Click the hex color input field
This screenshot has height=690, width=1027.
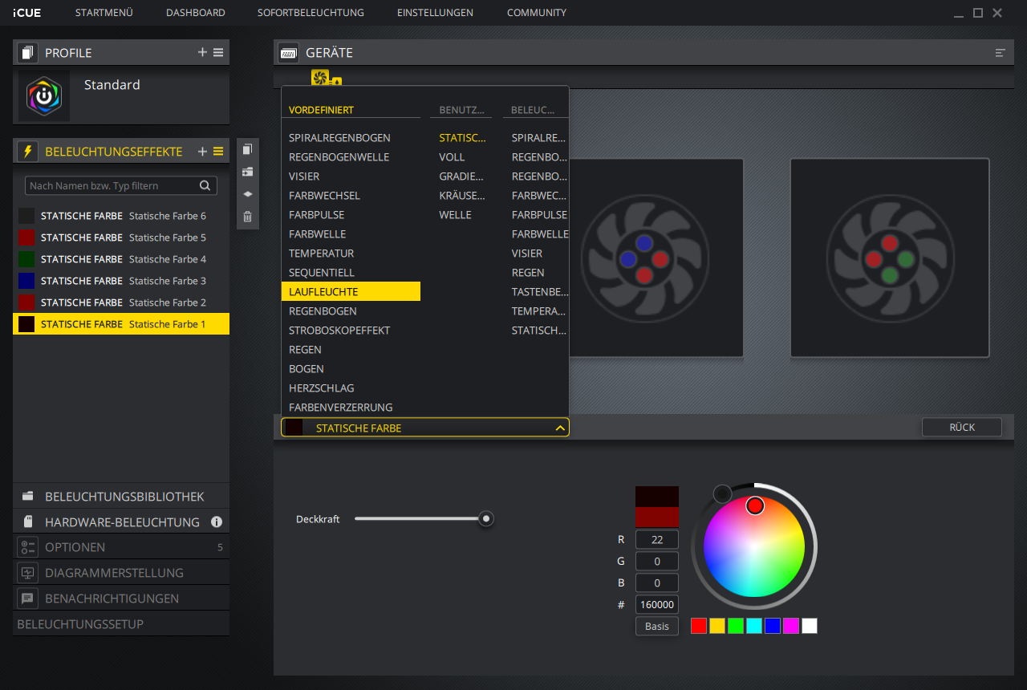click(657, 604)
